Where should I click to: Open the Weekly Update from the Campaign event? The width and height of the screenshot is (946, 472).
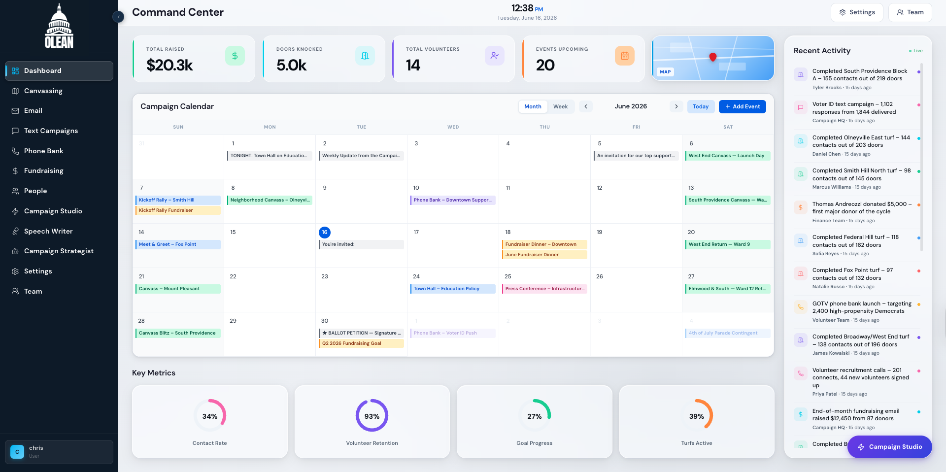tap(361, 156)
